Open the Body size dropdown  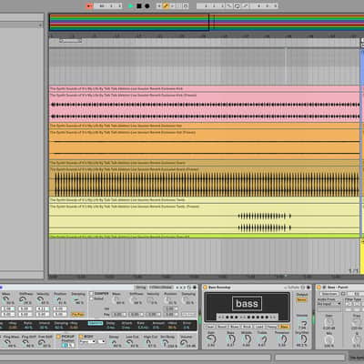coord(102,341)
